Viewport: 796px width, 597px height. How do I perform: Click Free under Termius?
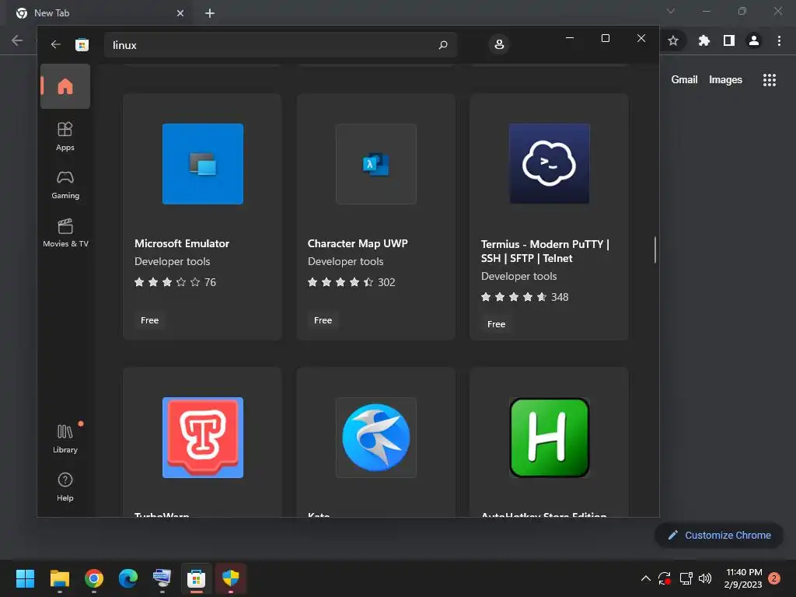point(496,324)
